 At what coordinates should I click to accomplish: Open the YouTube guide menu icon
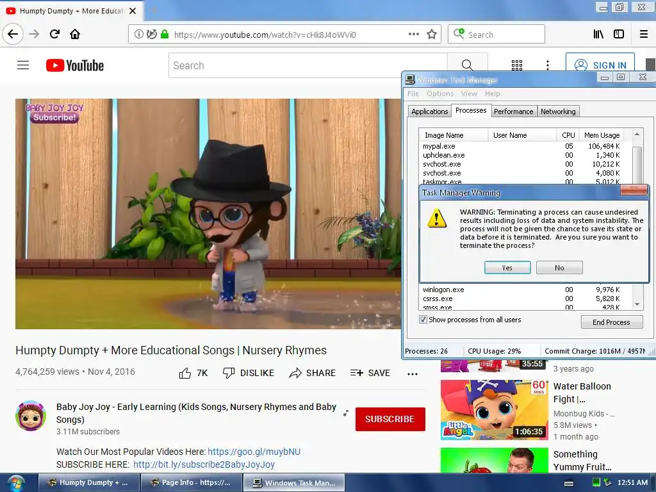23,65
